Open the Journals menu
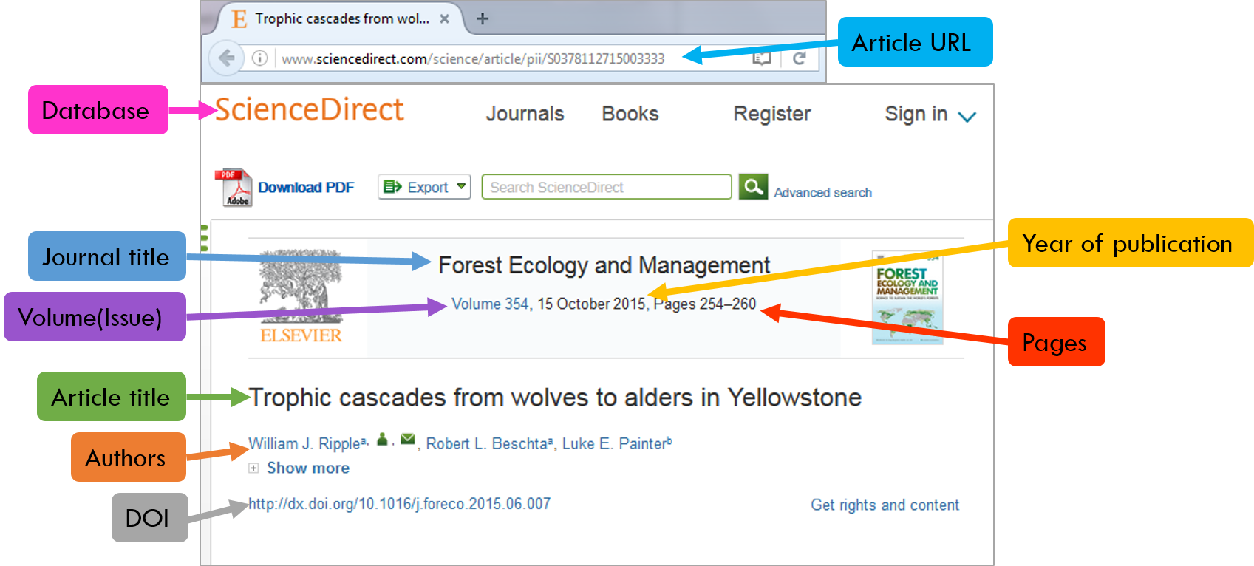The height and width of the screenshot is (566, 1254). pos(525,114)
